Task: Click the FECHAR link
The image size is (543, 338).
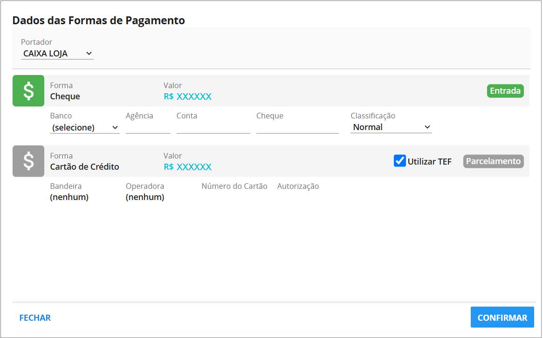Action: pyautogui.click(x=35, y=318)
